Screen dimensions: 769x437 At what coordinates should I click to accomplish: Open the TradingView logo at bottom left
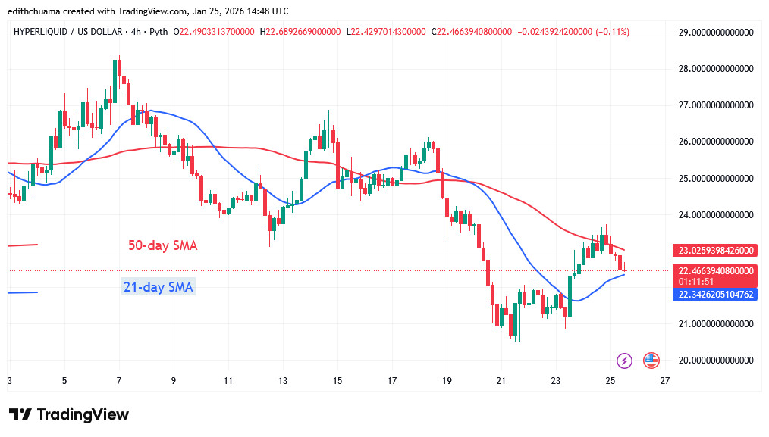68,414
